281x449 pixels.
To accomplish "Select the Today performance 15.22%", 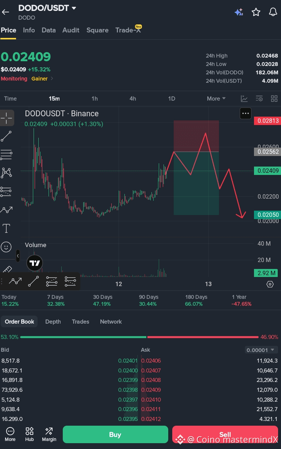I will (10, 300).
